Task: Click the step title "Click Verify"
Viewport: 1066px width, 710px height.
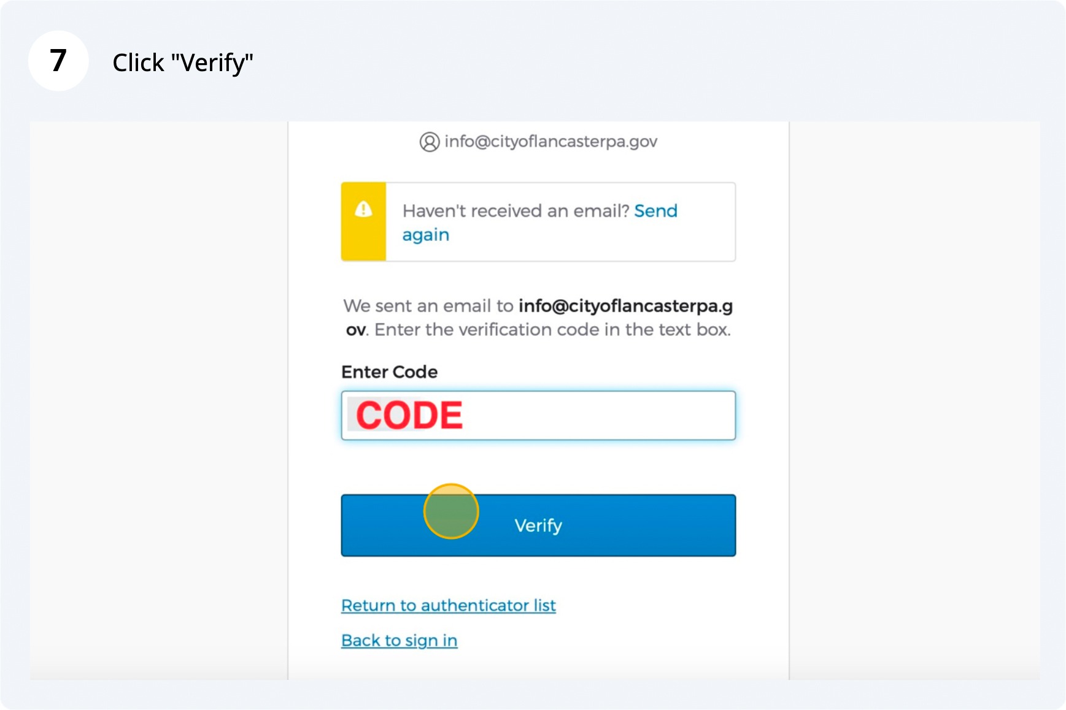Action: point(182,63)
